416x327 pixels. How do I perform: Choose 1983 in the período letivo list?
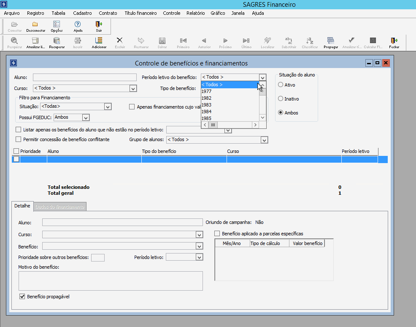tap(207, 105)
